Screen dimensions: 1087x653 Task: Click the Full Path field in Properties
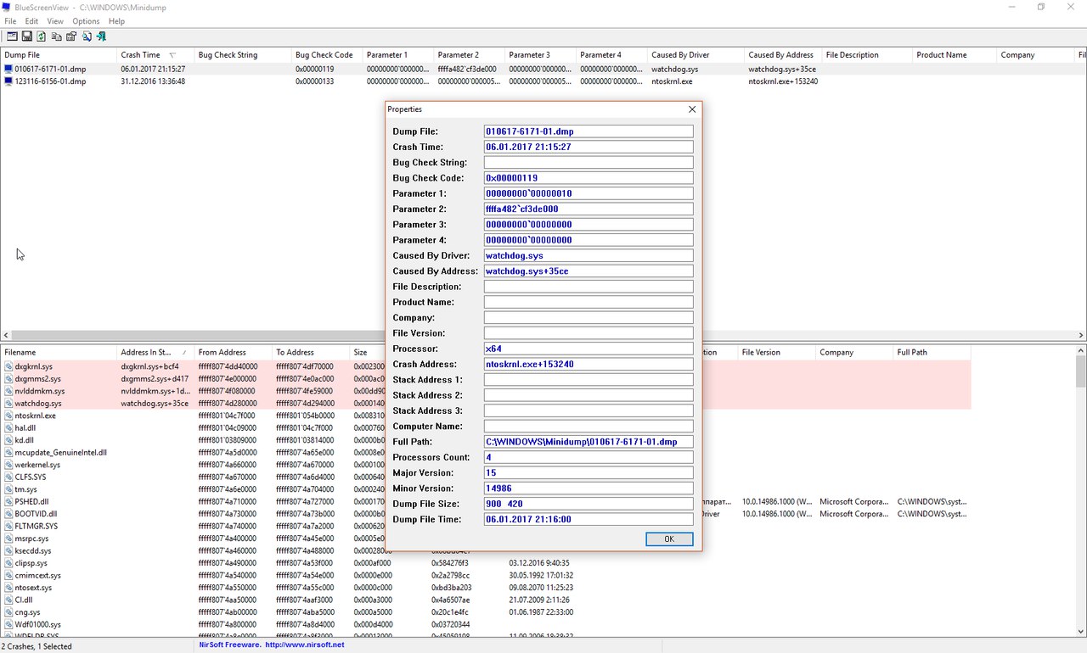[x=589, y=442]
